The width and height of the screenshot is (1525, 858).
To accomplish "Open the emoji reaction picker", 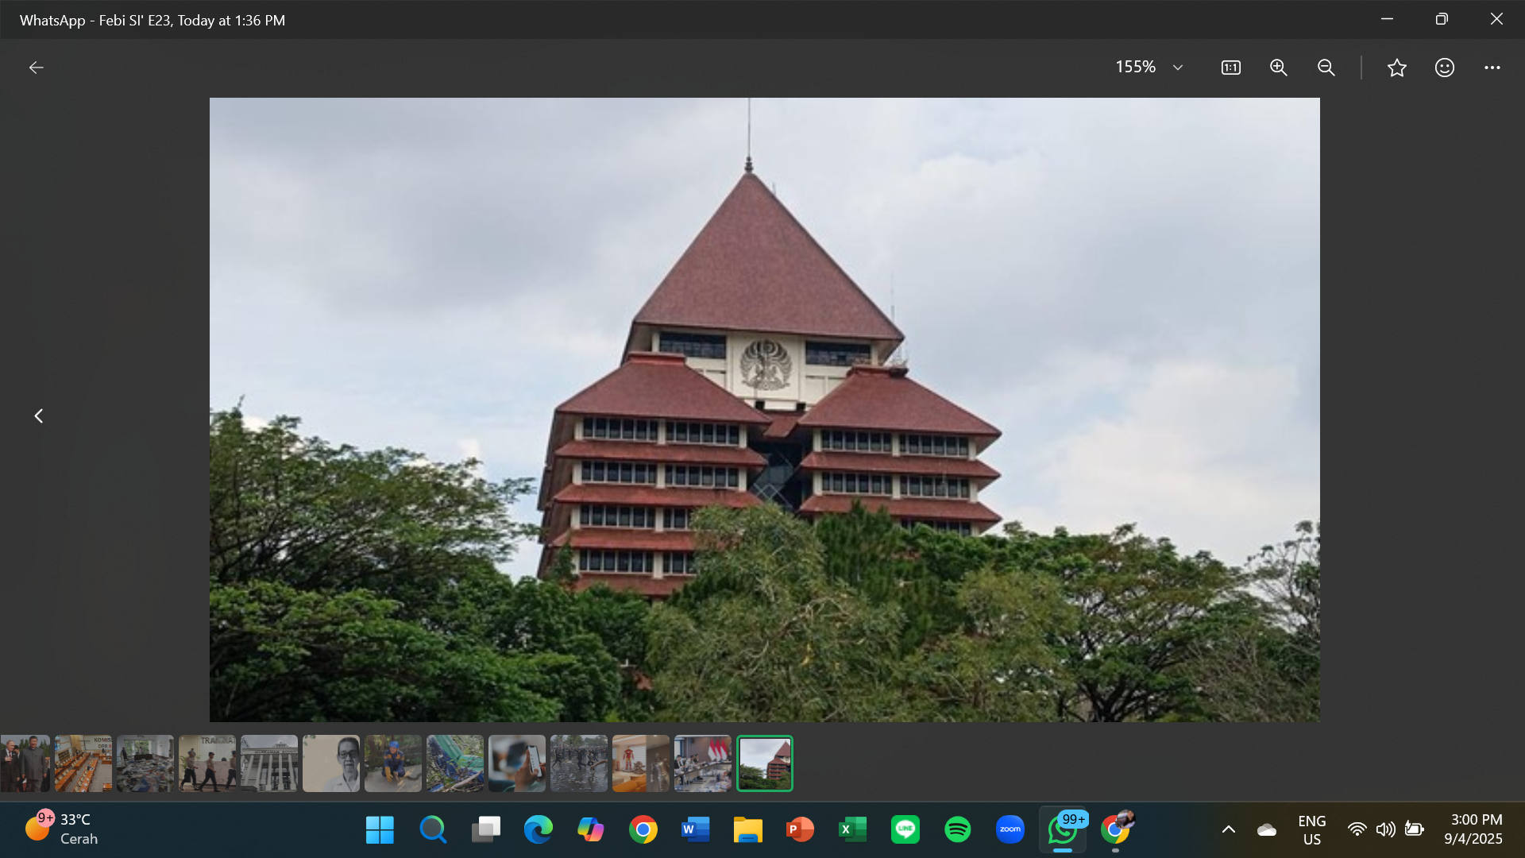I will click(x=1445, y=68).
